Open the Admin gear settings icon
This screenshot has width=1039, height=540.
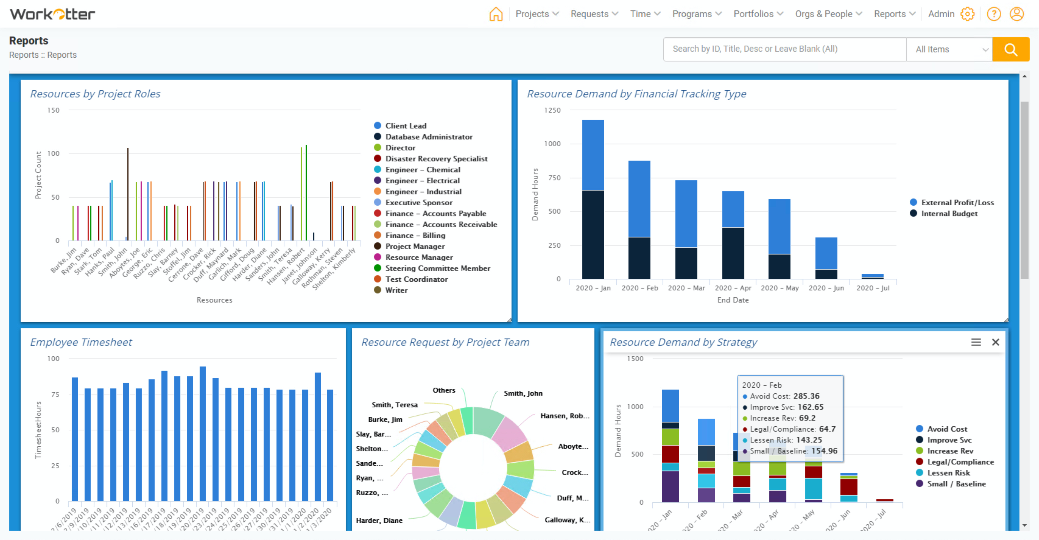(967, 14)
